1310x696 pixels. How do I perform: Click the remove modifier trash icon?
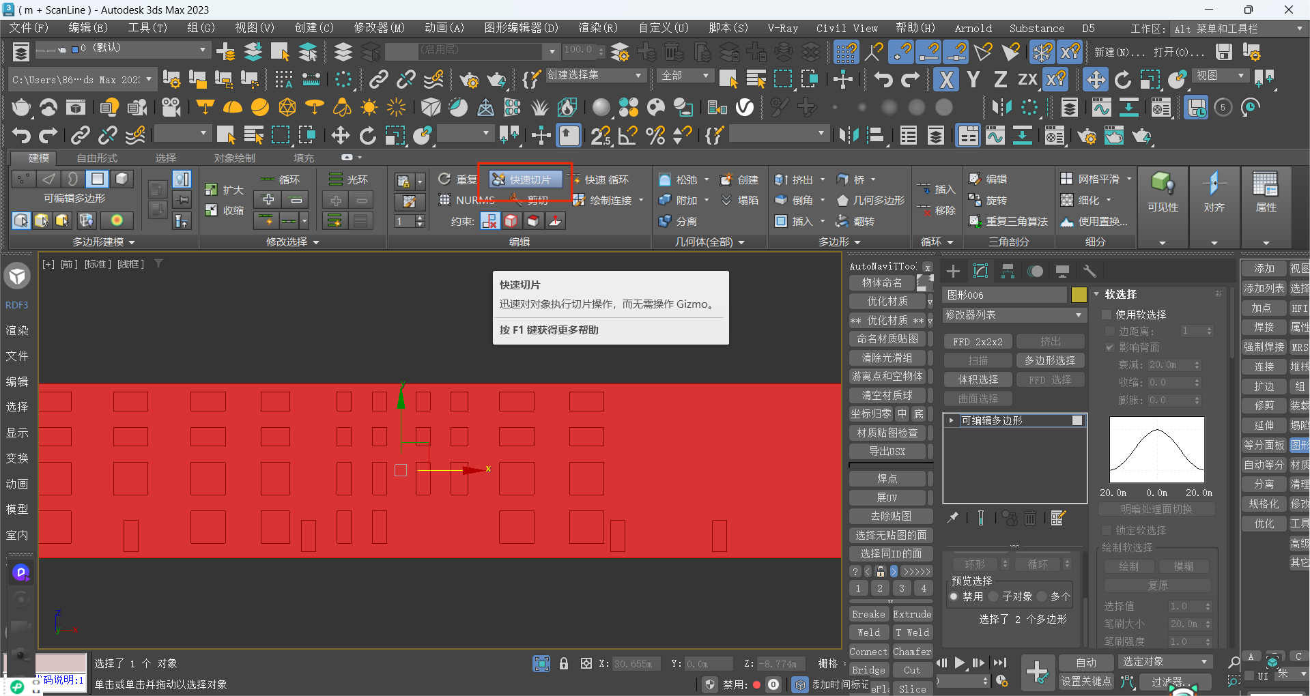[1030, 518]
